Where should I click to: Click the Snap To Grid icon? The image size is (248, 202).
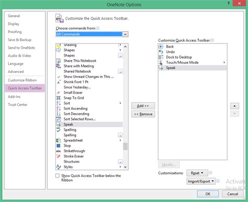tap(59, 98)
